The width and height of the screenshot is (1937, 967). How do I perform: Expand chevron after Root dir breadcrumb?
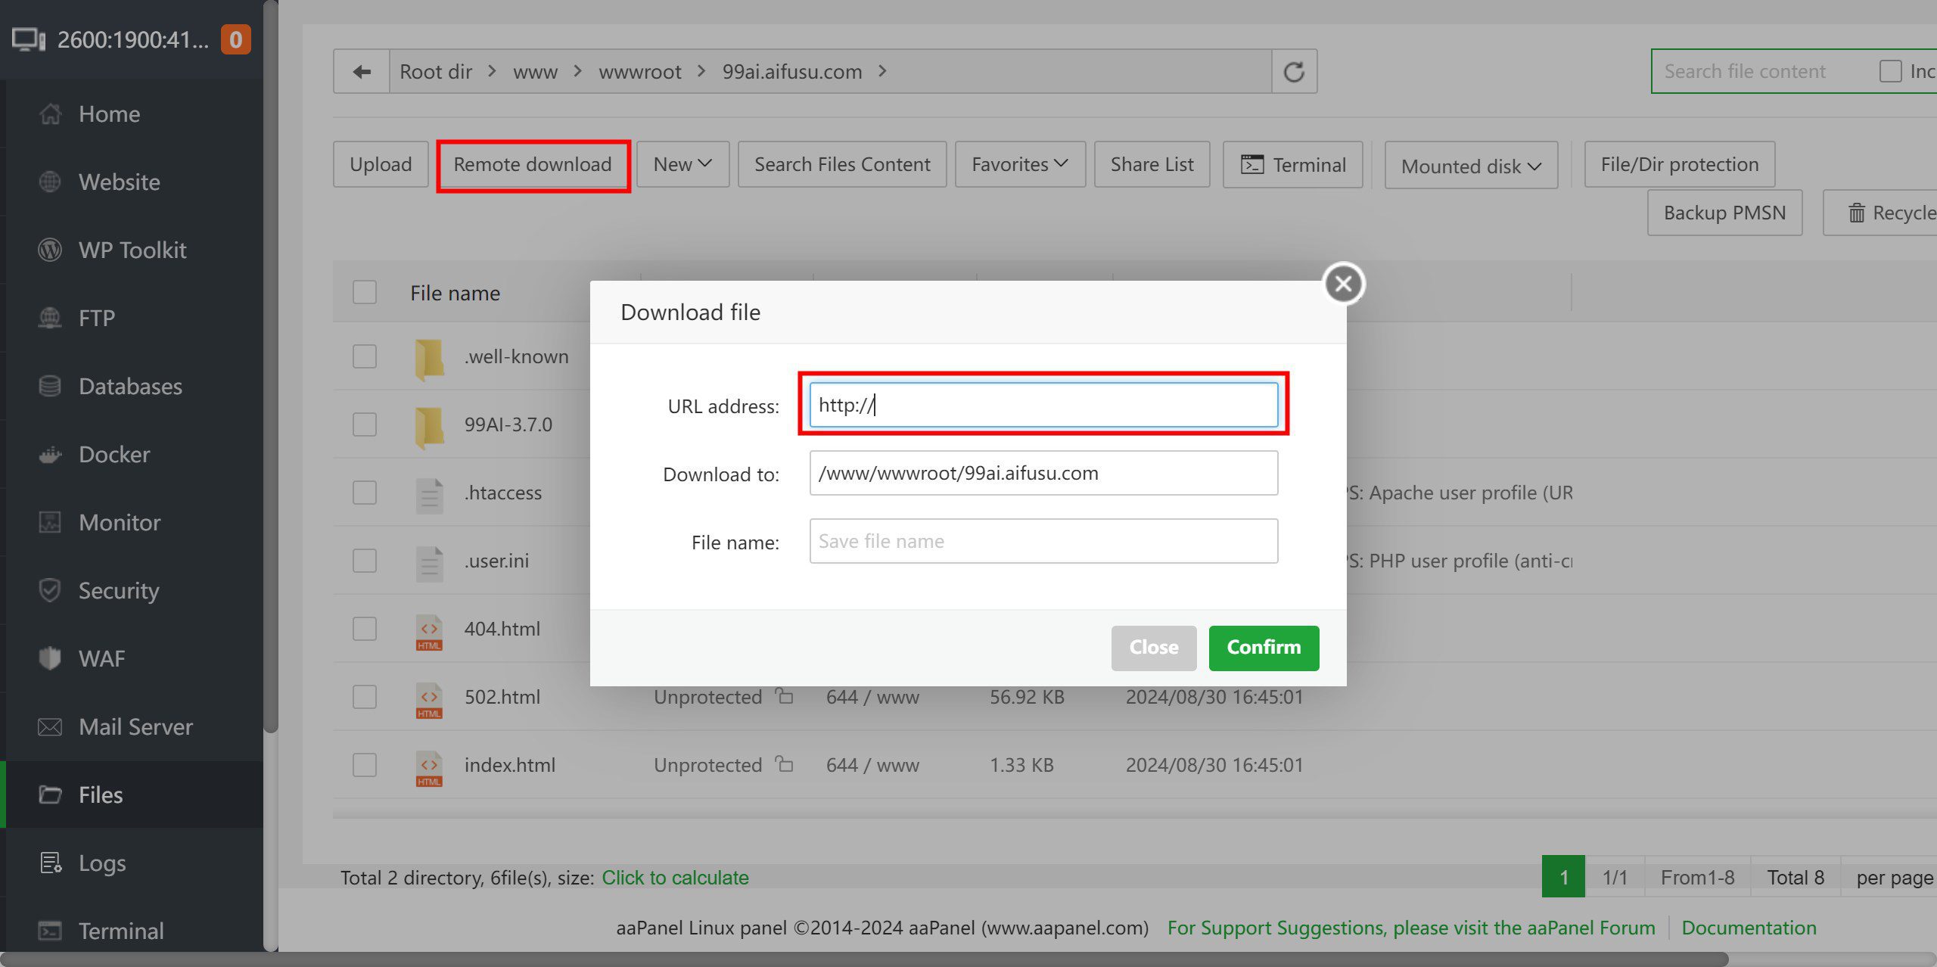click(x=492, y=71)
